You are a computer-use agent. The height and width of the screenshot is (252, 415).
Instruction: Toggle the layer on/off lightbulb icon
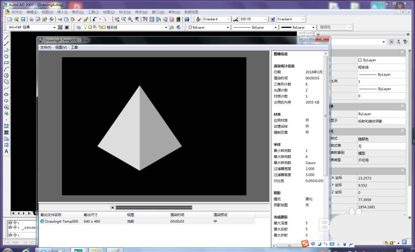click(x=85, y=27)
